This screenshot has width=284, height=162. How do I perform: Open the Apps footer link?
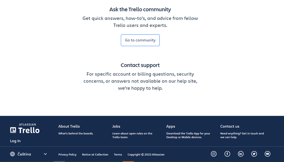[171, 127]
